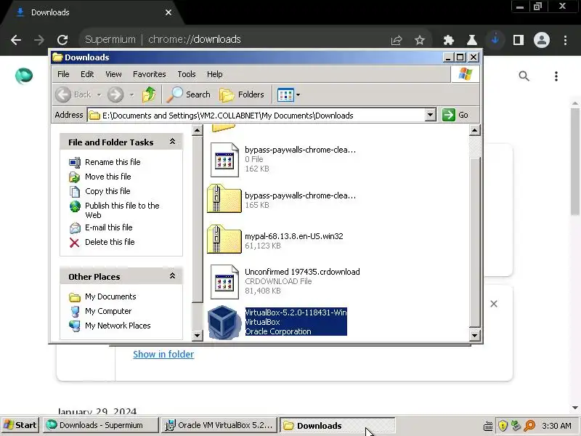
Task: Collapse Other Places panel
Action: pos(172,276)
